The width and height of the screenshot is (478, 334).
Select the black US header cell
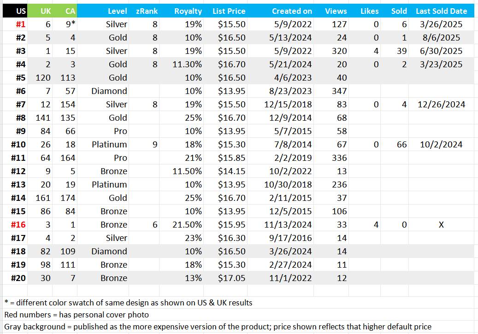click(x=15, y=11)
